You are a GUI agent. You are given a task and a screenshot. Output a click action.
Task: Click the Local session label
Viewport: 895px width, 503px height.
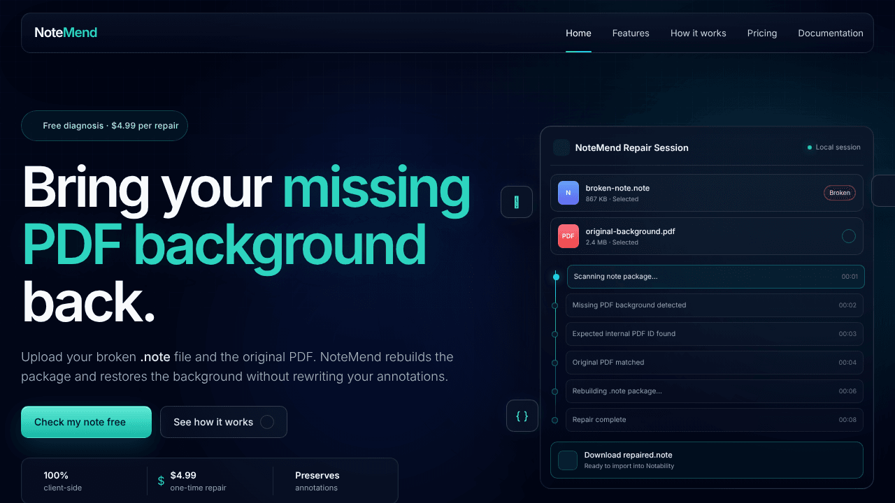click(838, 147)
